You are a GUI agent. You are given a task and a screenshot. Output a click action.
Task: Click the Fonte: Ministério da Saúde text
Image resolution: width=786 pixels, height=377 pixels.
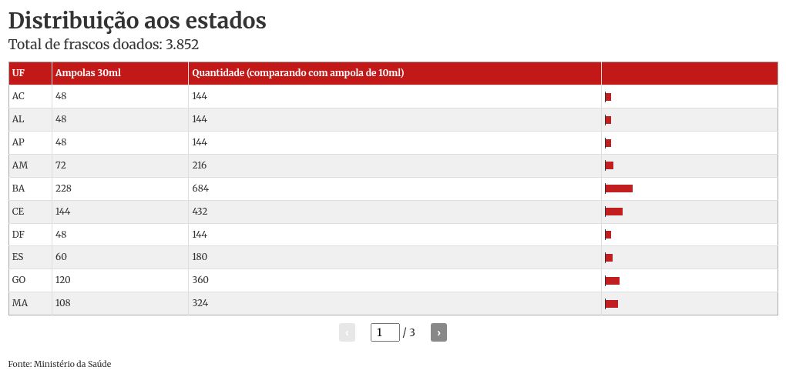[60, 364]
